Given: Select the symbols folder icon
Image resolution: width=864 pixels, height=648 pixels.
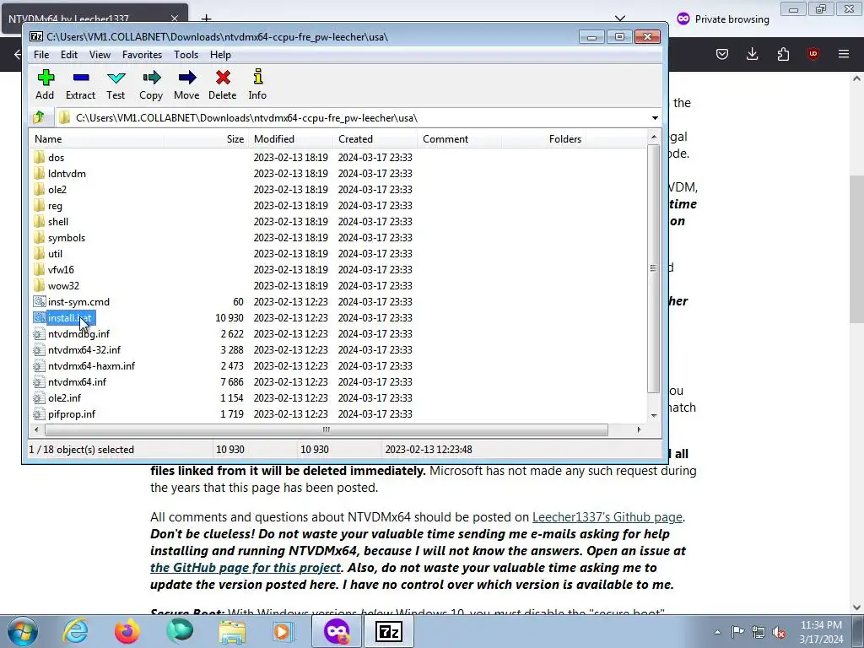Looking at the screenshot, I should [39, 237].
